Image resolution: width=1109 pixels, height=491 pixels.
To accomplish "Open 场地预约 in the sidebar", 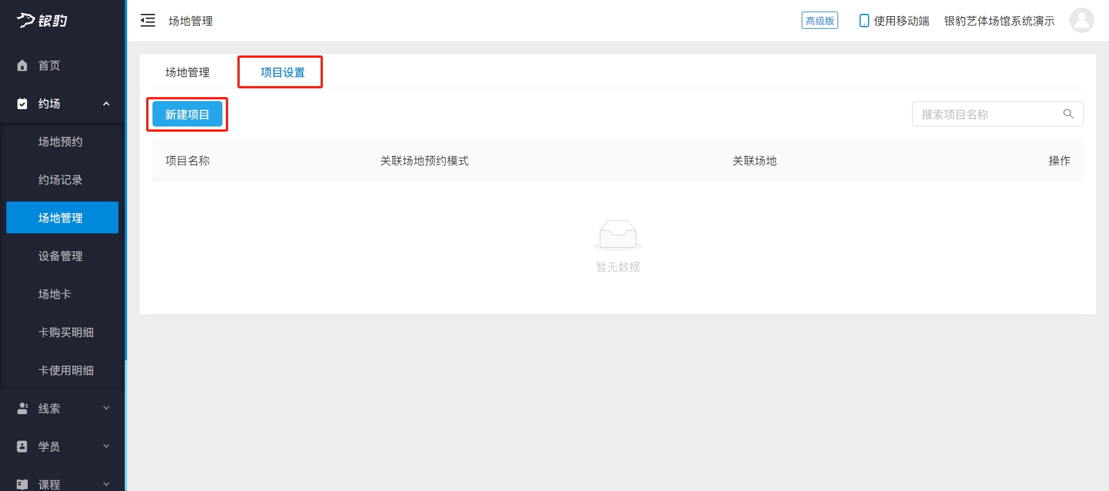I will coord(61,142).
